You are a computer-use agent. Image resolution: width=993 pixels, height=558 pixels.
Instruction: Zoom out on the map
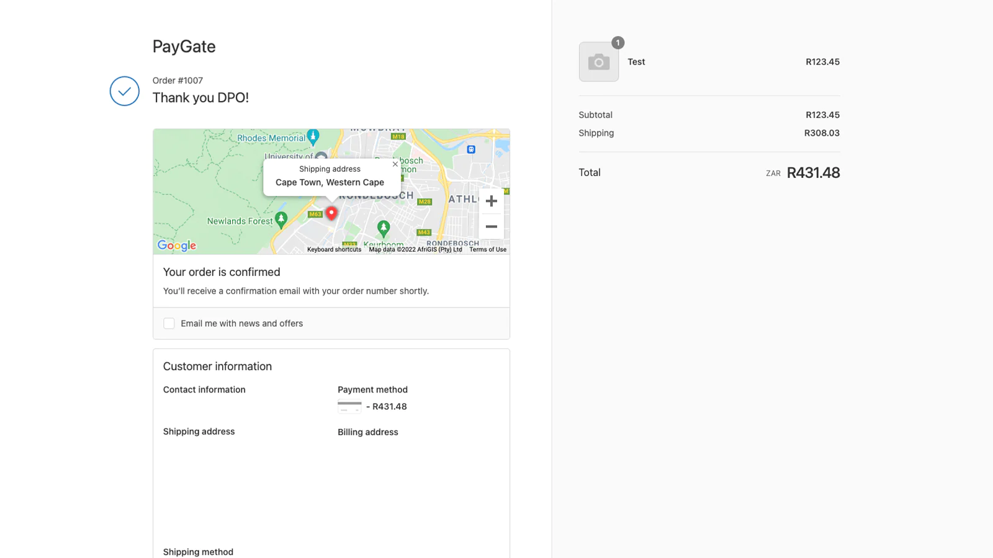coord(491,226)
